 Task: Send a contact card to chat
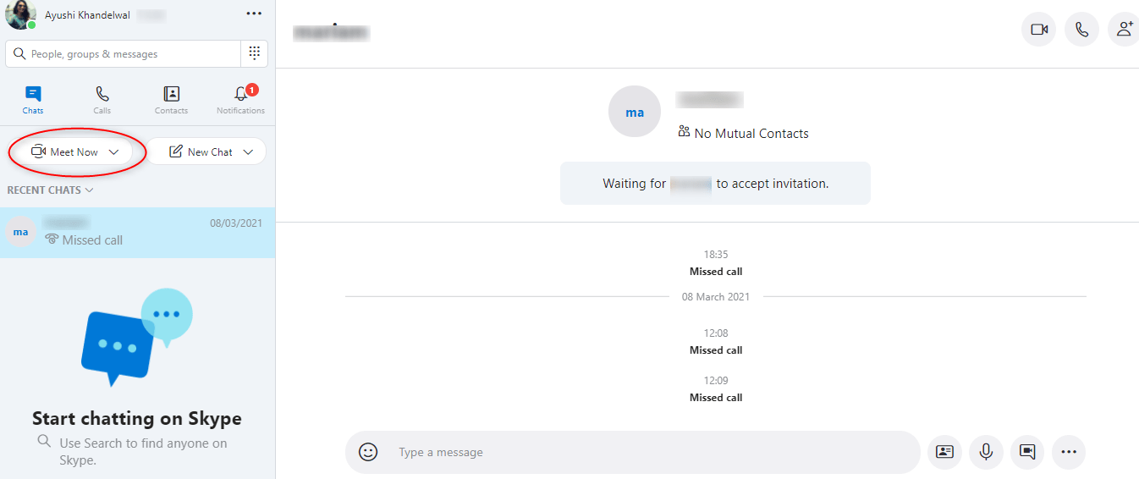click(x=944, y=452)
